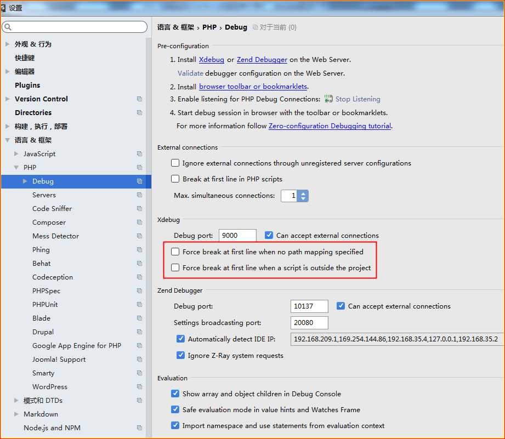Check Force break when script outside project
505x439 pixels.
pyautogui.click(x=175, y=267)
